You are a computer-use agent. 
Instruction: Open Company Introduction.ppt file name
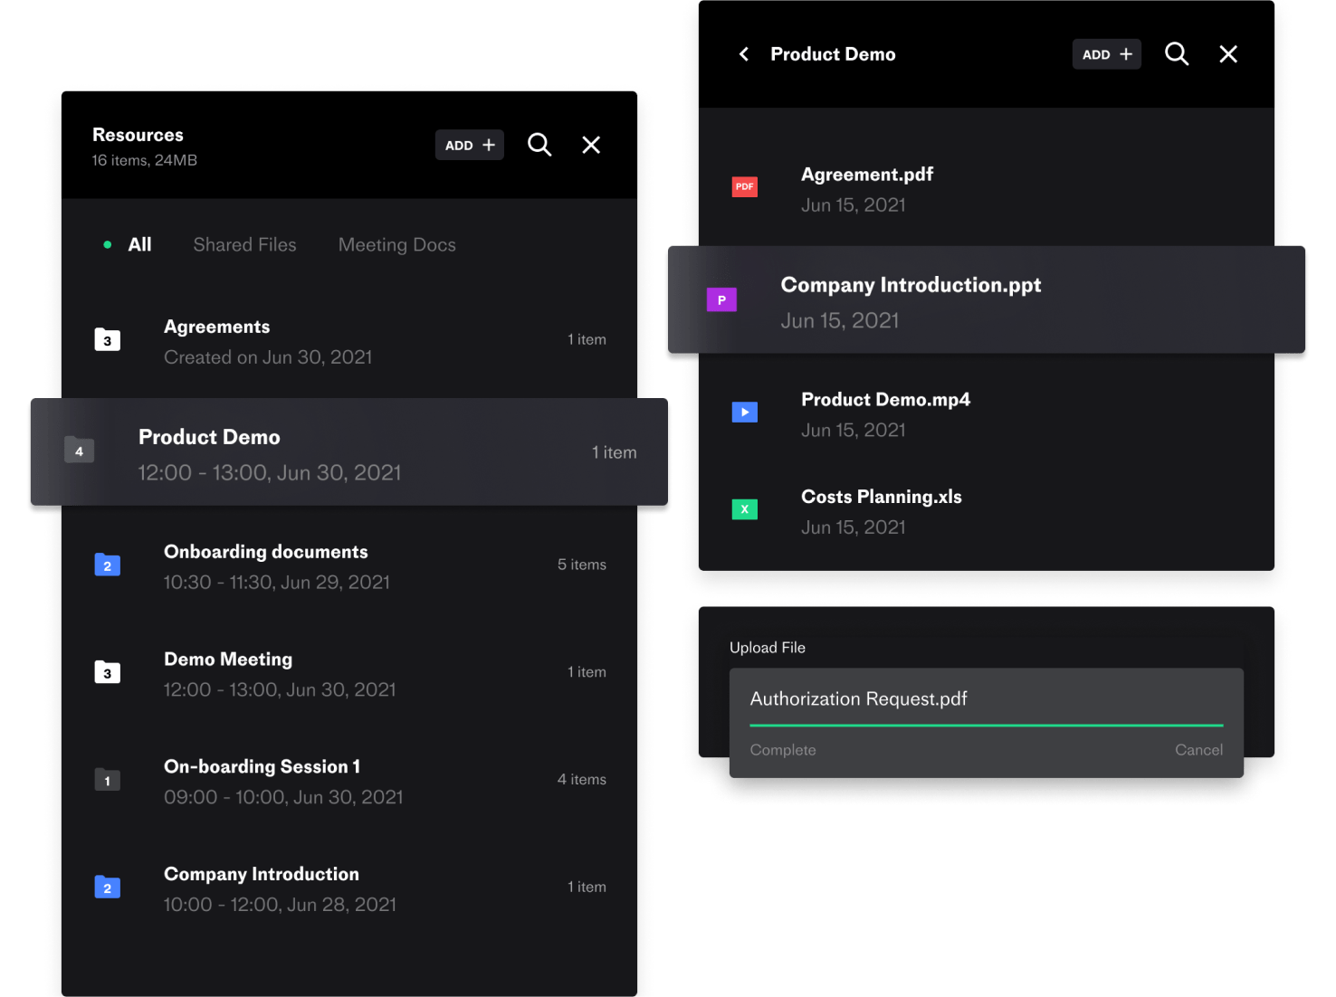[911, 285]
